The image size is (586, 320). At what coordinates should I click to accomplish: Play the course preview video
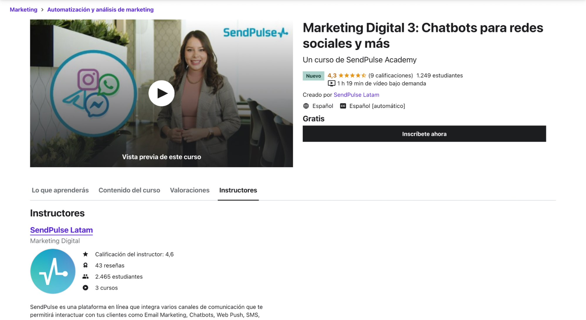tap(161, 93)
